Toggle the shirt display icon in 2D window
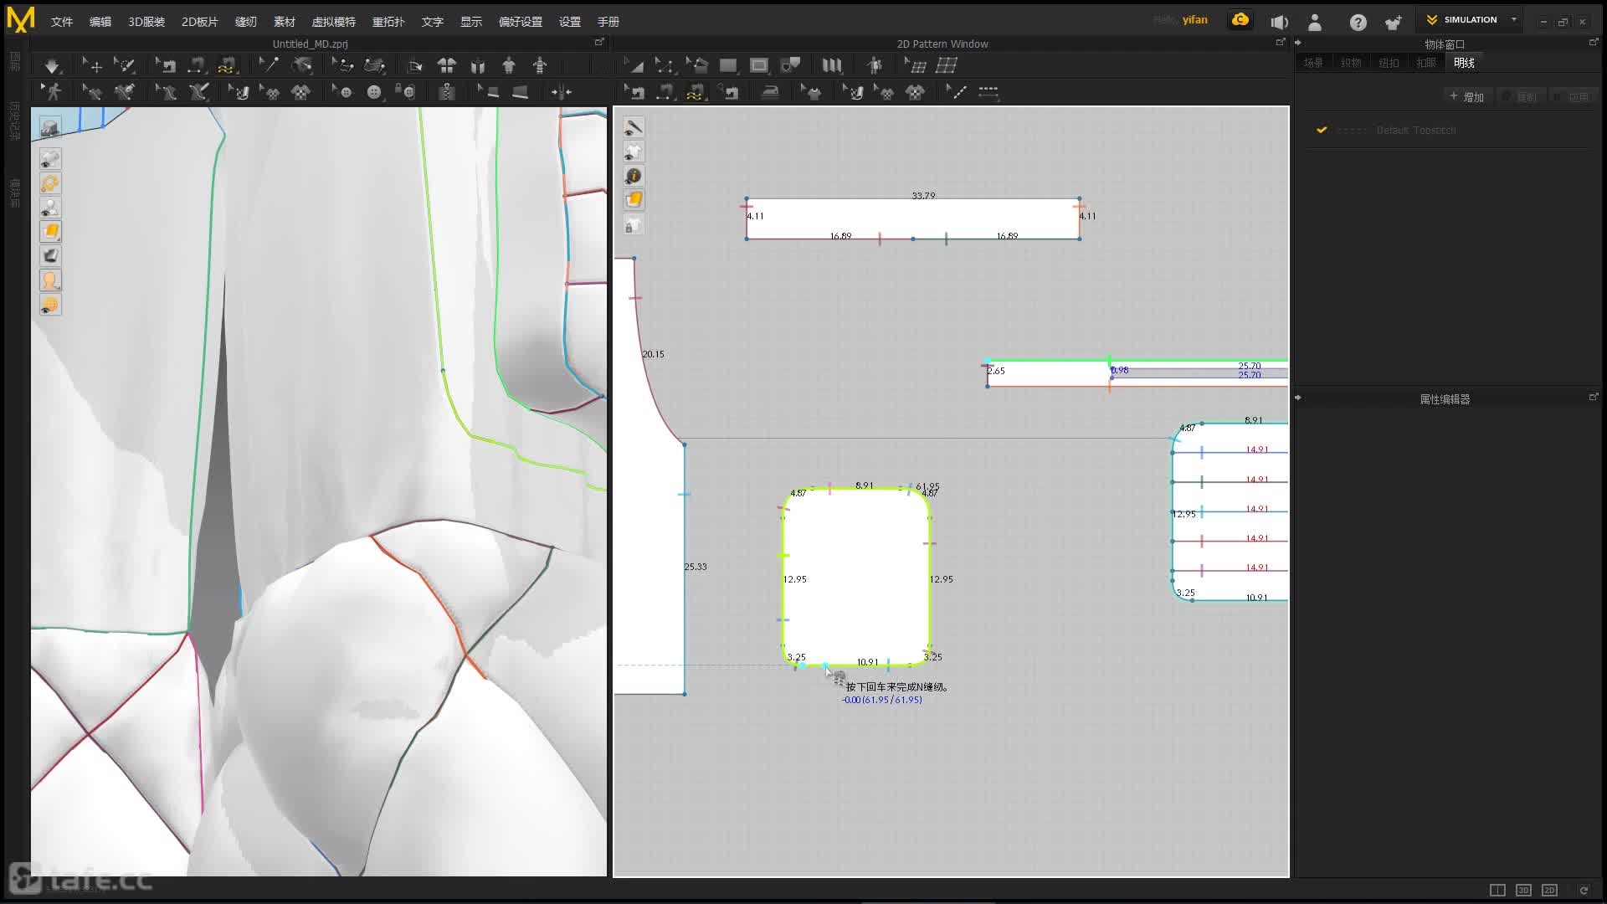Viewport: 1607px width, 904px height. [x=634, y=152]
